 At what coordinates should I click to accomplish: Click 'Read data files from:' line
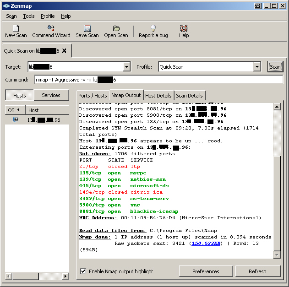click(148, 231)
